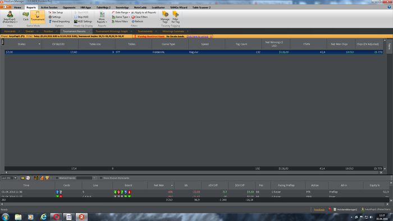Click the green-red bars chart icon
This screenshot has width=393, height=221.
pyautogui.click(x=36, y=178)
